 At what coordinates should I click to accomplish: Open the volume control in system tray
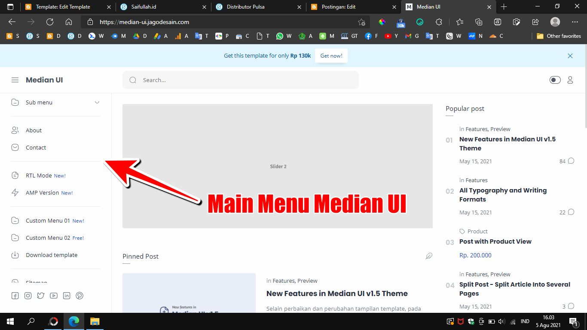point(501,321)
